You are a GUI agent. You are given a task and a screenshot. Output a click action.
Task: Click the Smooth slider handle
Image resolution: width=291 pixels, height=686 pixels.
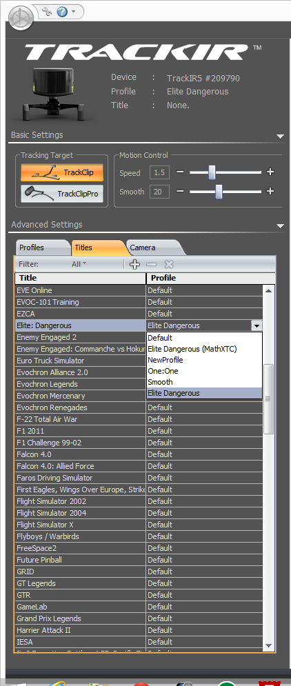[219, 191]
